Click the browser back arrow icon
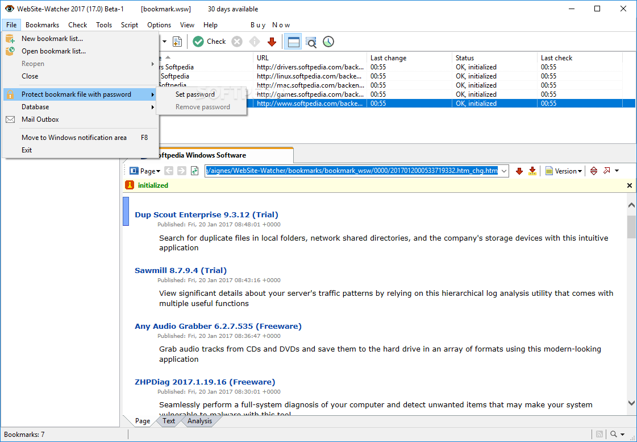 169,171
